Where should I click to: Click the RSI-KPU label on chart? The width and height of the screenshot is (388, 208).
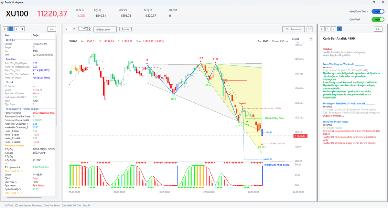[262, 147]
